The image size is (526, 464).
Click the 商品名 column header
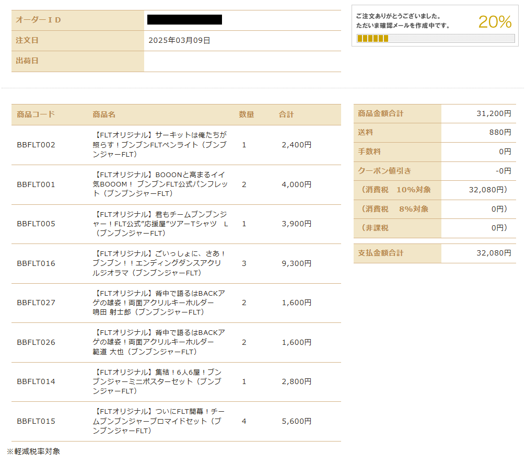pyautogui.click(x=104, y=114)
